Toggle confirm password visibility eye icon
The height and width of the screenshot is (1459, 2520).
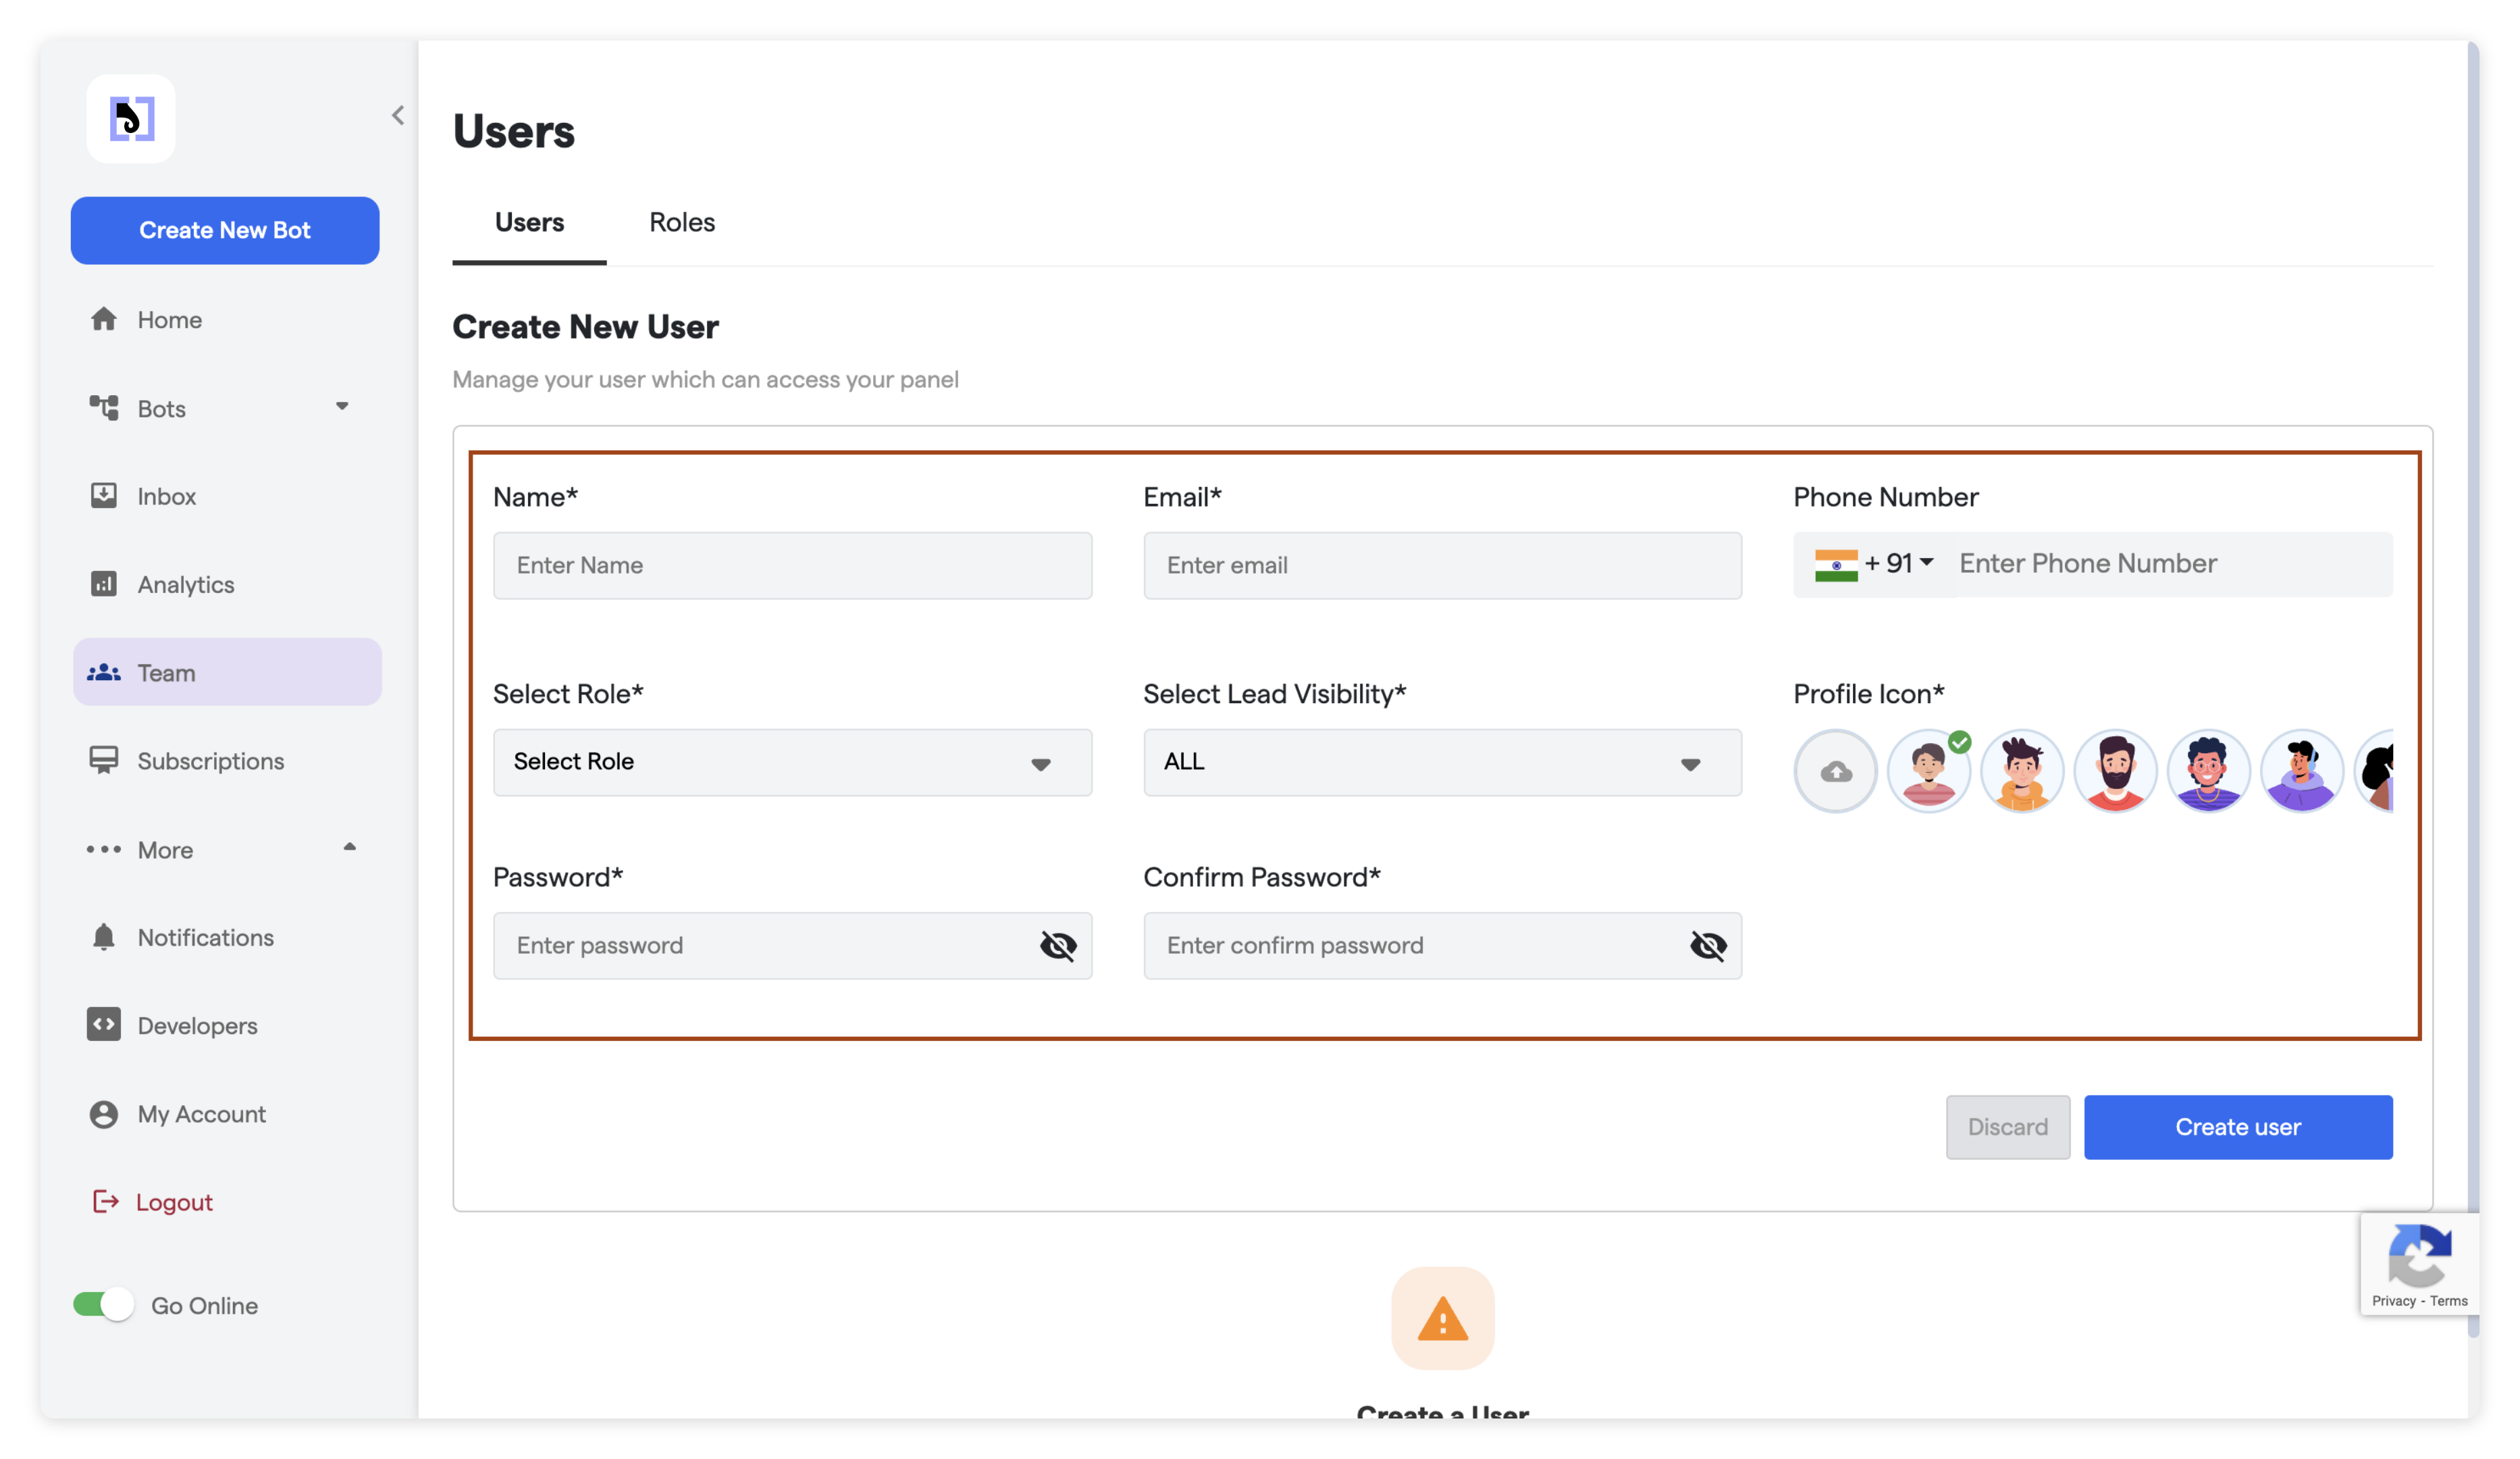tap(1708, 945)
